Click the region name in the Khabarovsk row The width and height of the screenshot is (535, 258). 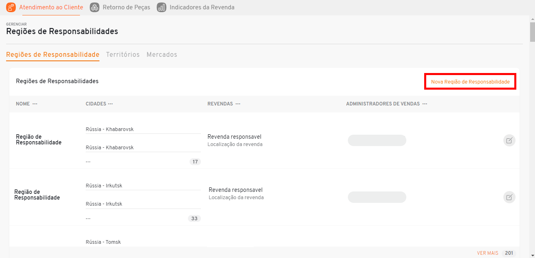39,140
